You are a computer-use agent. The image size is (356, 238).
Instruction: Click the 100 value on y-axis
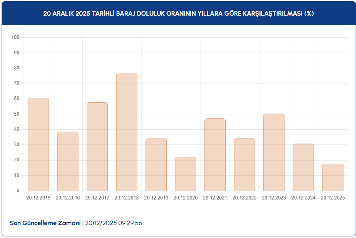point(16,37)
